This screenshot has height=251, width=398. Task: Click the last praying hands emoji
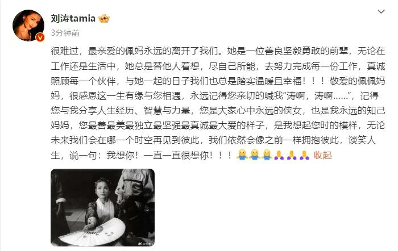tap(304, 155)
